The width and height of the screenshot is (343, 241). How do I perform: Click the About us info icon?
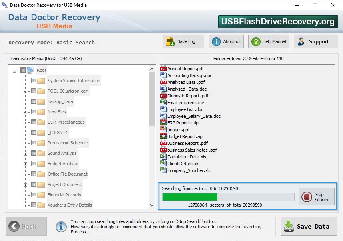coord(216,41)
